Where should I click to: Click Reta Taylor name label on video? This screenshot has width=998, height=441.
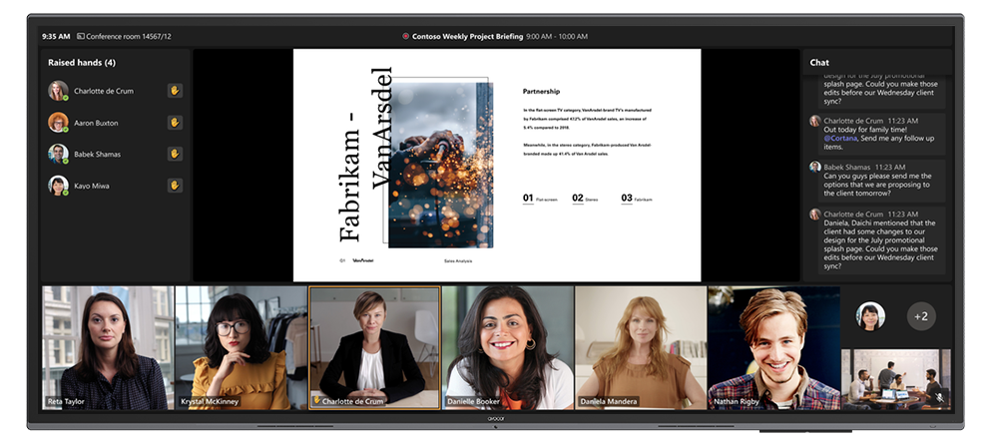(x=65, y=401)
